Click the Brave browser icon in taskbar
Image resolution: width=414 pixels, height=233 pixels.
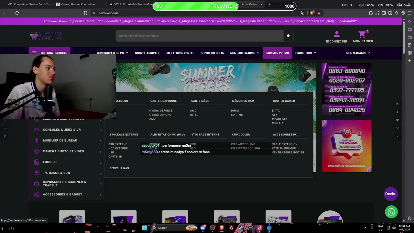point(222,228)
